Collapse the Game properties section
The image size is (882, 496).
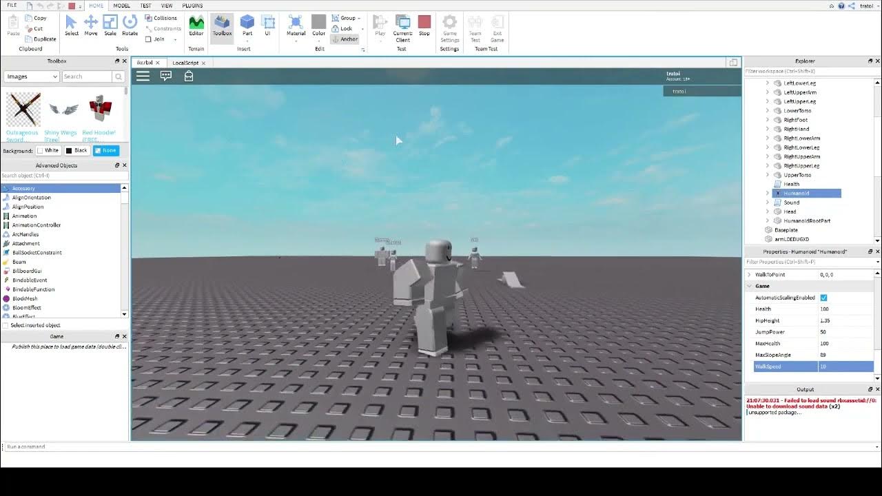click(x=749, y=286)
